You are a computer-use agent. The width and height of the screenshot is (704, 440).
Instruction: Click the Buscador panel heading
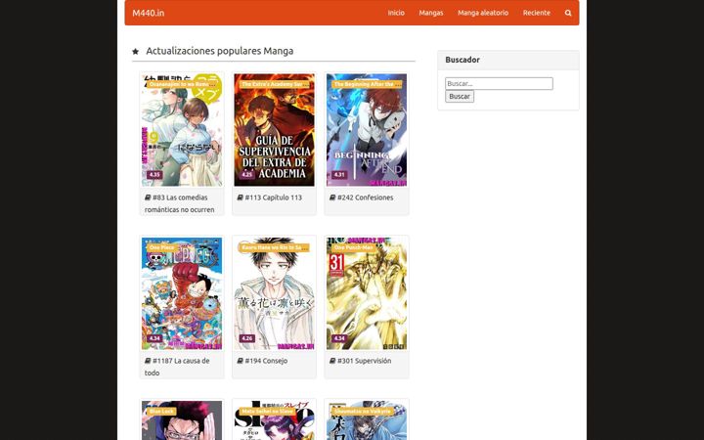[x=462, y=60]
